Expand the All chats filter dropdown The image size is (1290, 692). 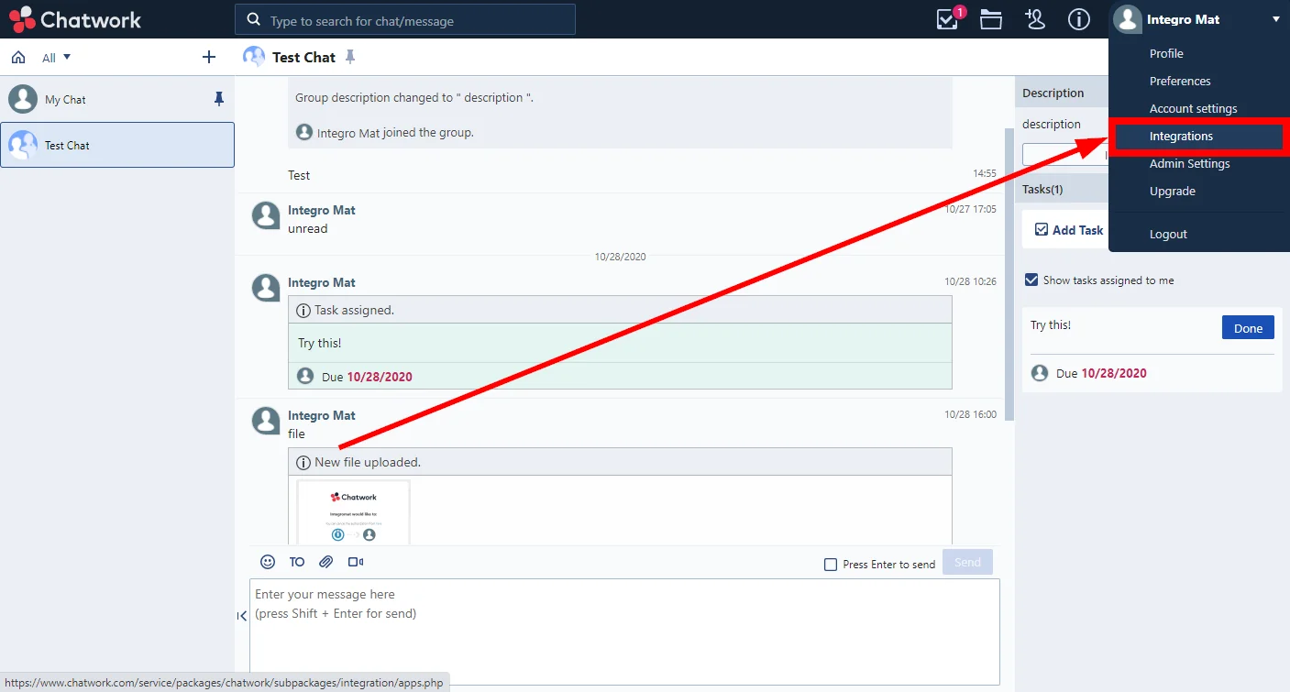[x=57, y=58]
